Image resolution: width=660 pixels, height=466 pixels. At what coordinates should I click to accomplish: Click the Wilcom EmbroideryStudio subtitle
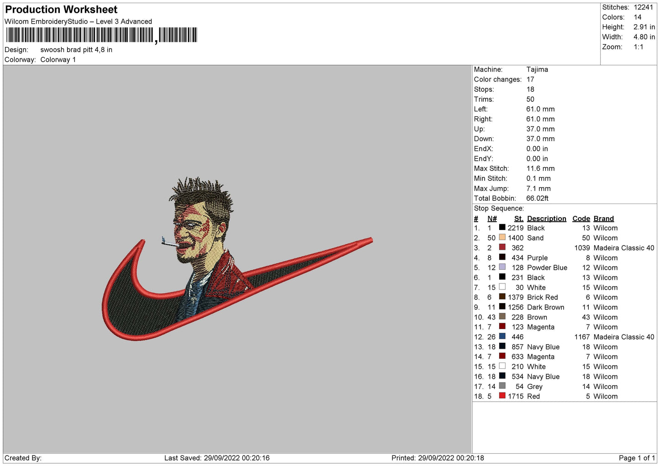pos(78,21)
